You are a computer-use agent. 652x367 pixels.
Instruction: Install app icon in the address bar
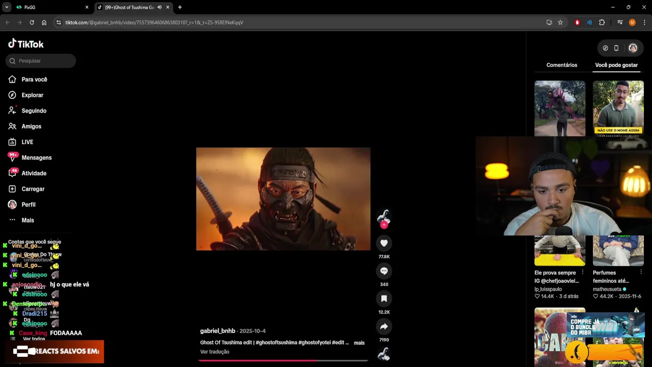click(549, 22)
